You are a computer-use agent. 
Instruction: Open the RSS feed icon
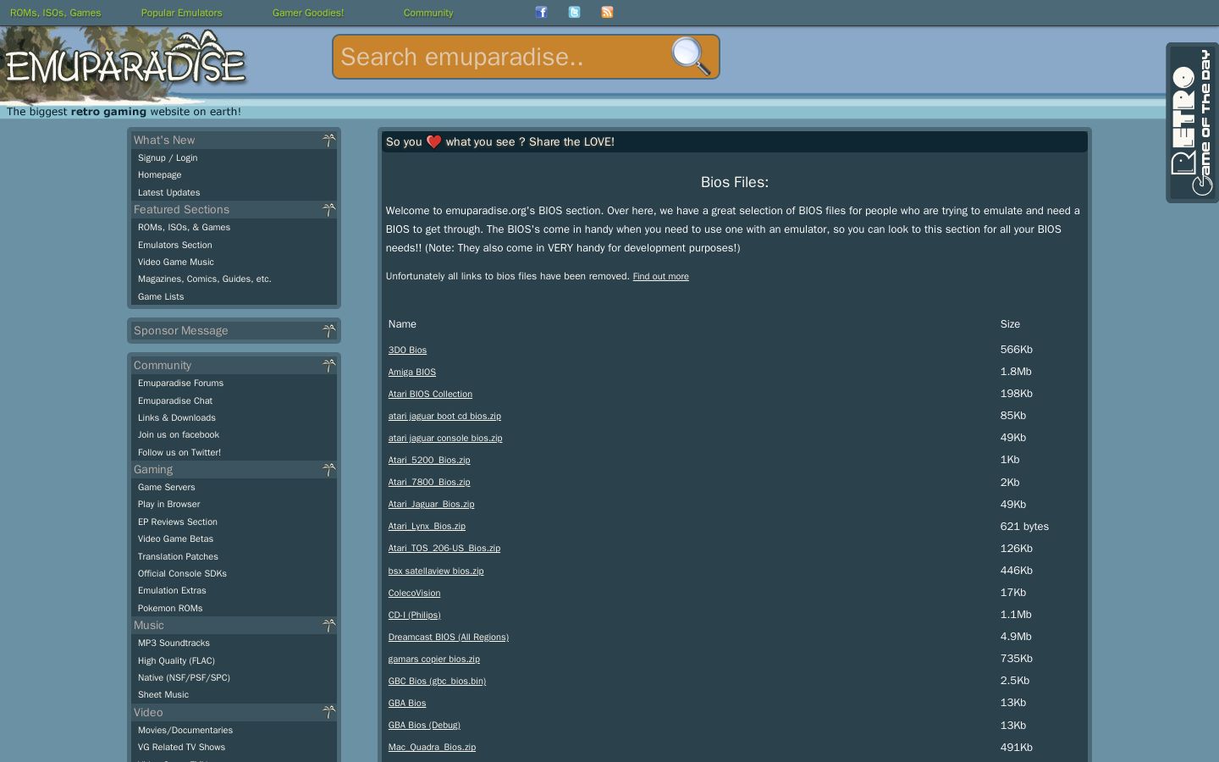tap(607, 12)
